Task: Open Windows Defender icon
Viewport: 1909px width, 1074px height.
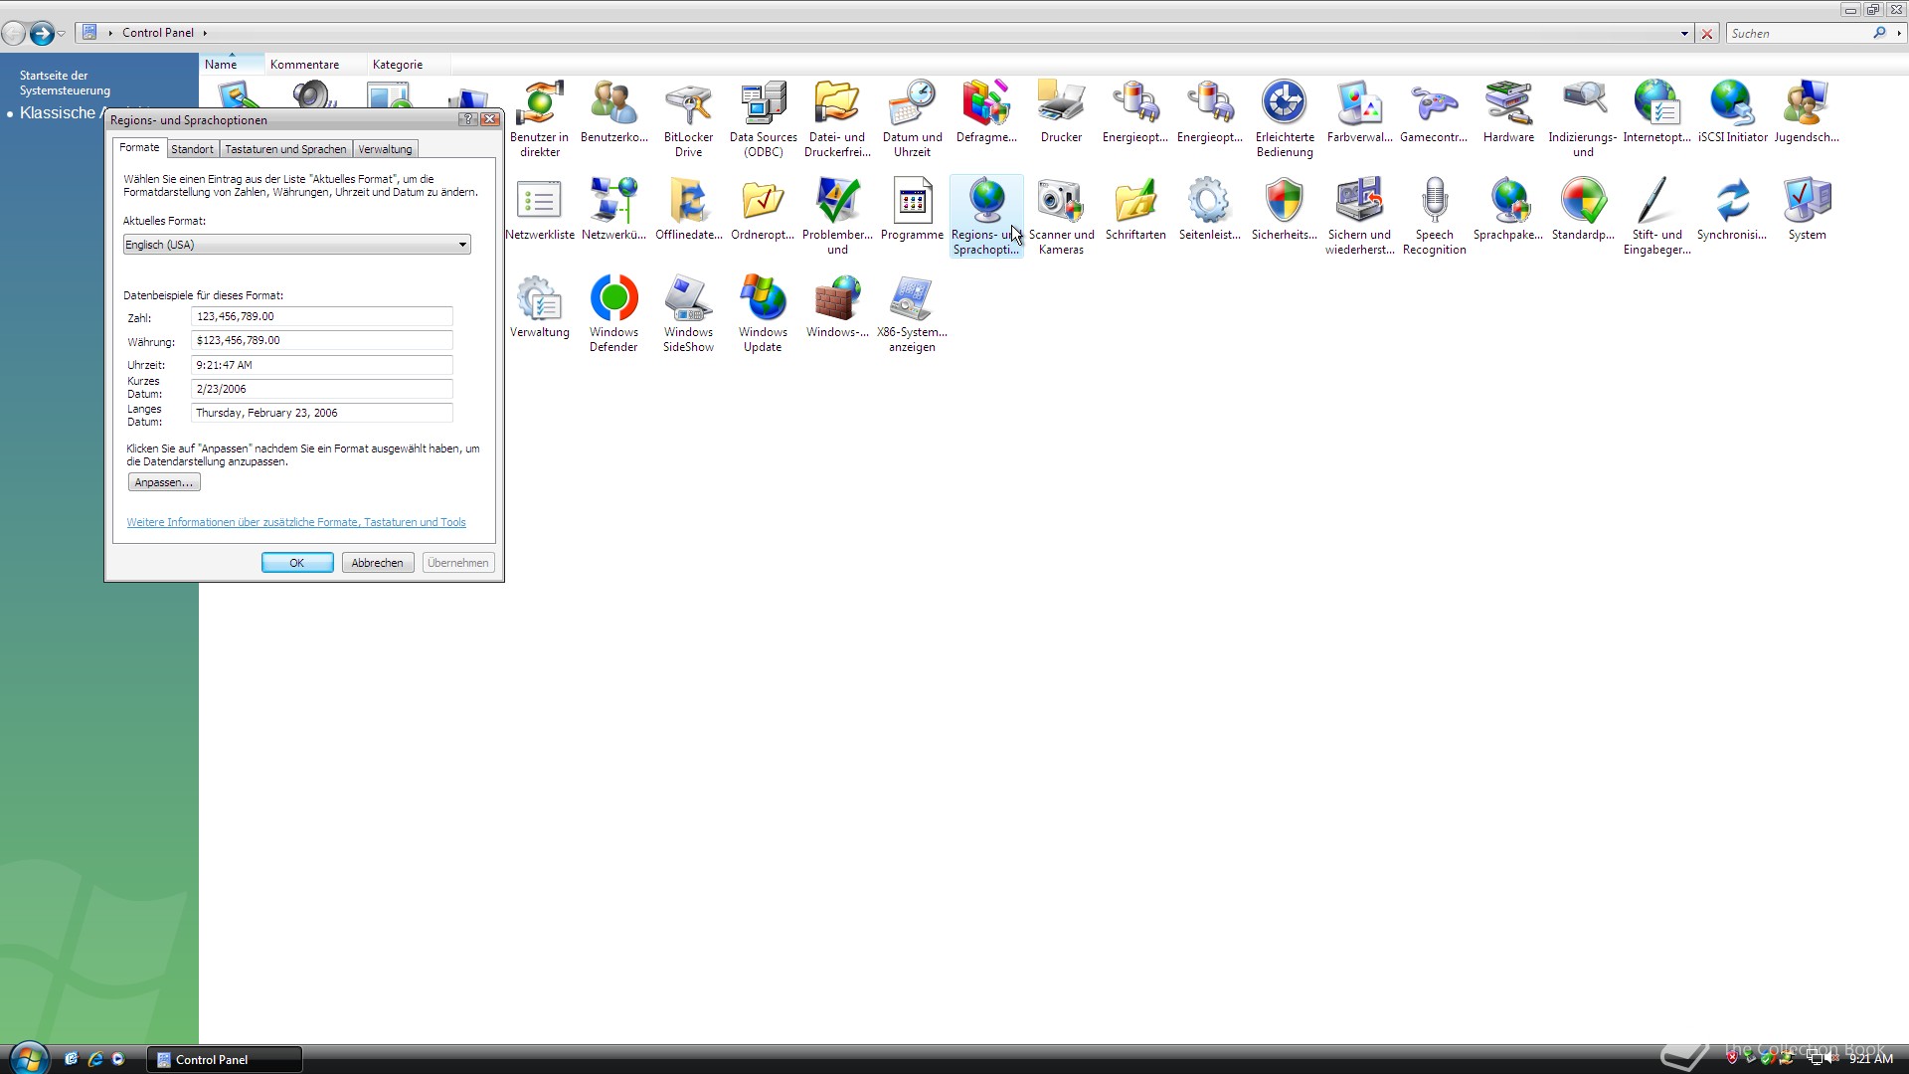Action: (613, 313)
